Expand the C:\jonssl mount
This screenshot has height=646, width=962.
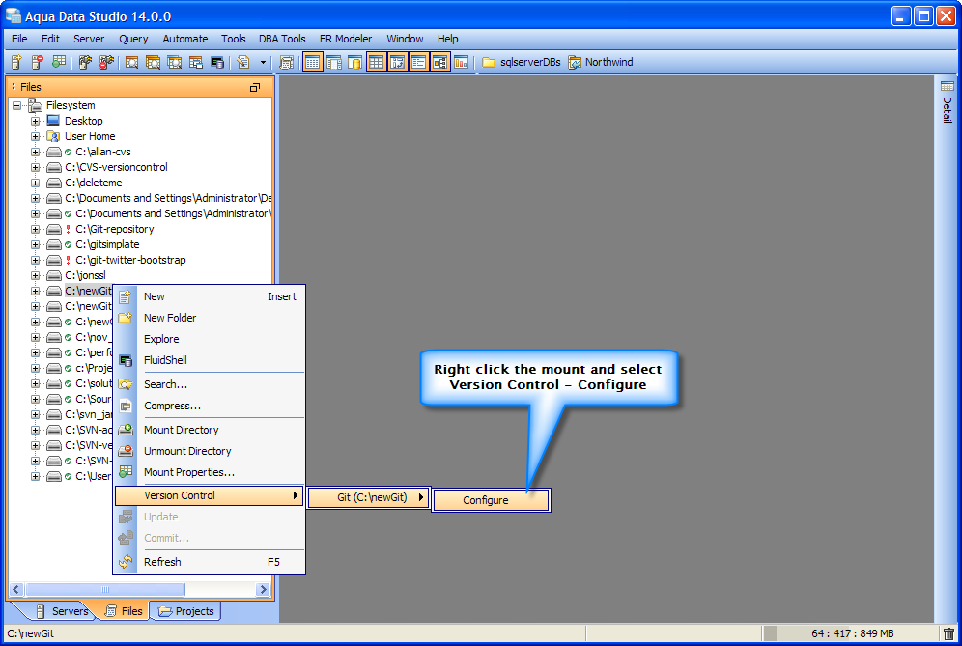tap(35, 275)
